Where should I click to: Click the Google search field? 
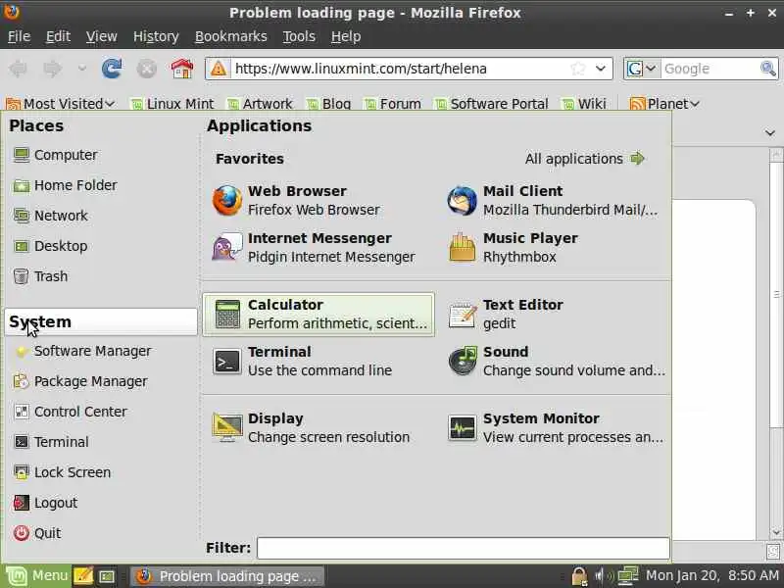click(710, 69)
